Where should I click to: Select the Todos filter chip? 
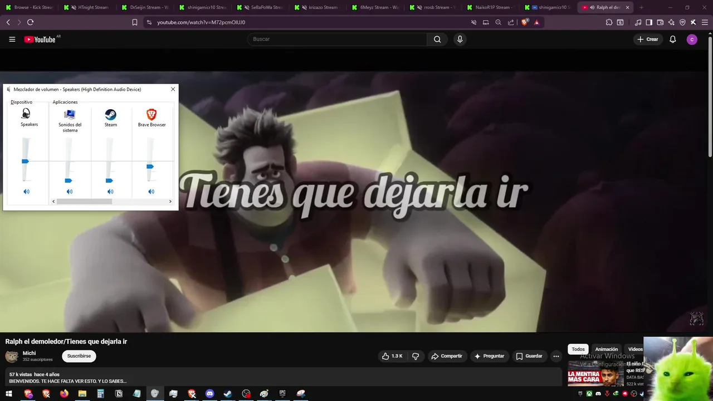(578, 349)
